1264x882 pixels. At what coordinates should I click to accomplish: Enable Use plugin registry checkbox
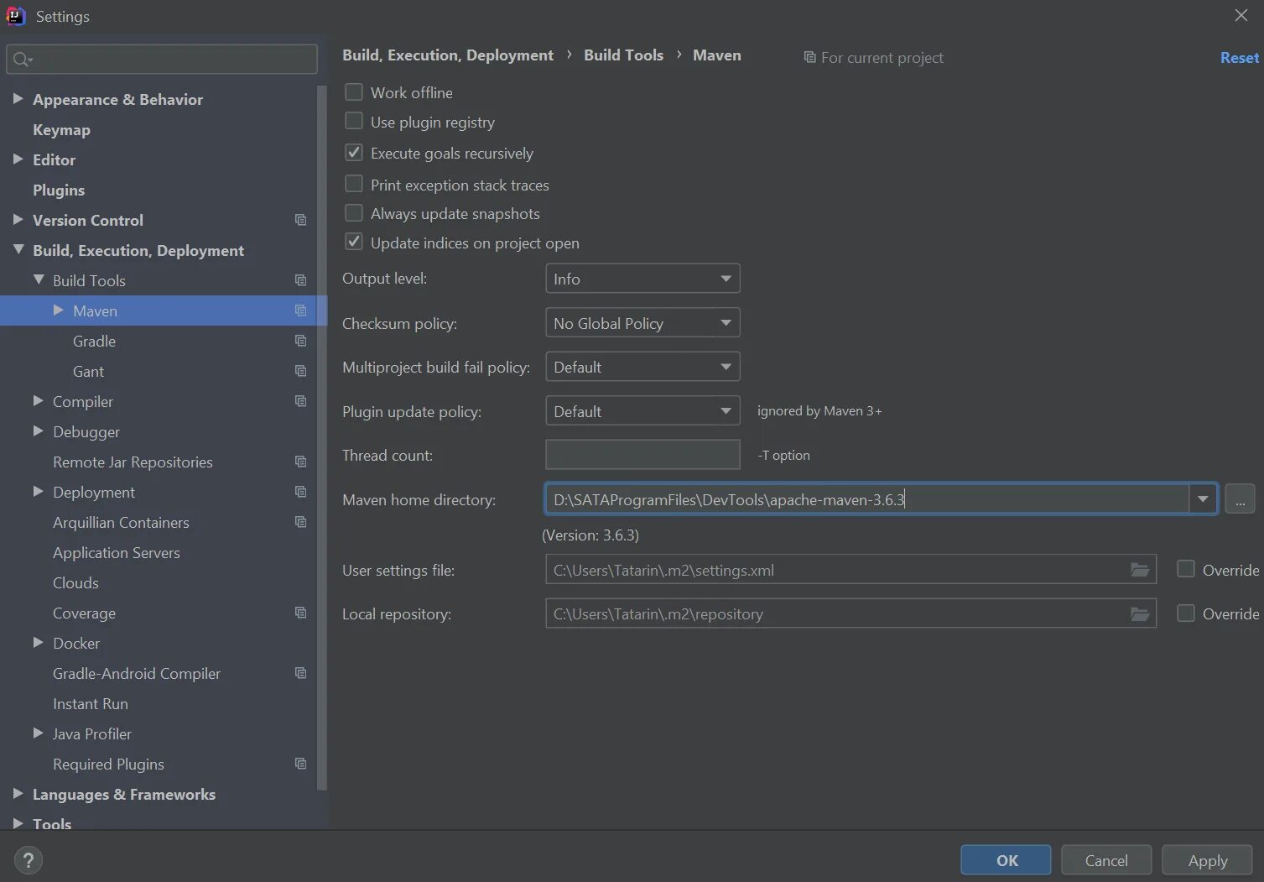coord(354,122)
